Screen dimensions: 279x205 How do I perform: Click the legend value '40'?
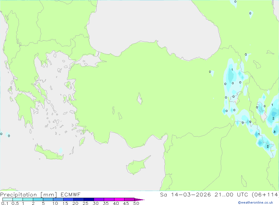click(116, 203)
